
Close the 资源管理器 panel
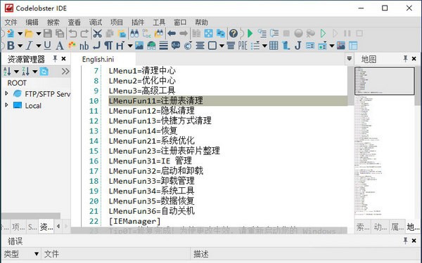64,58
